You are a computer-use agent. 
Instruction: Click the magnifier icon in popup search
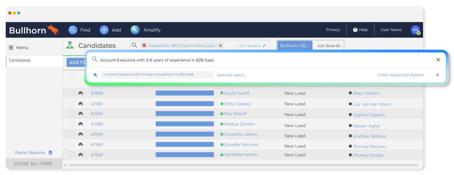pos(95,59)
